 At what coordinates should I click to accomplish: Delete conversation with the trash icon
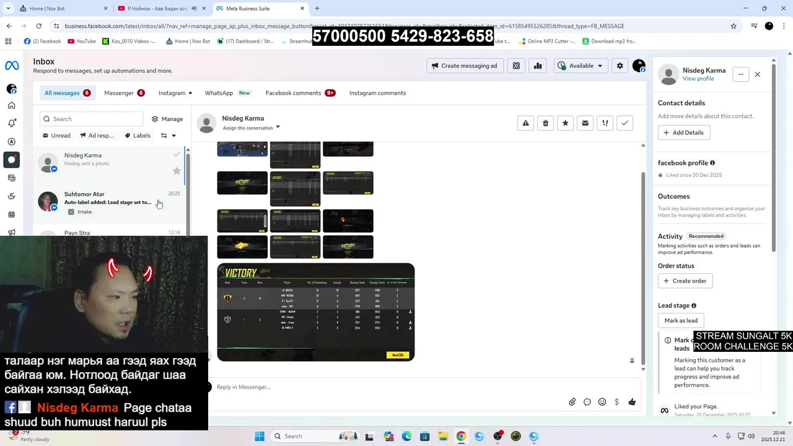[x=545, y=123]
